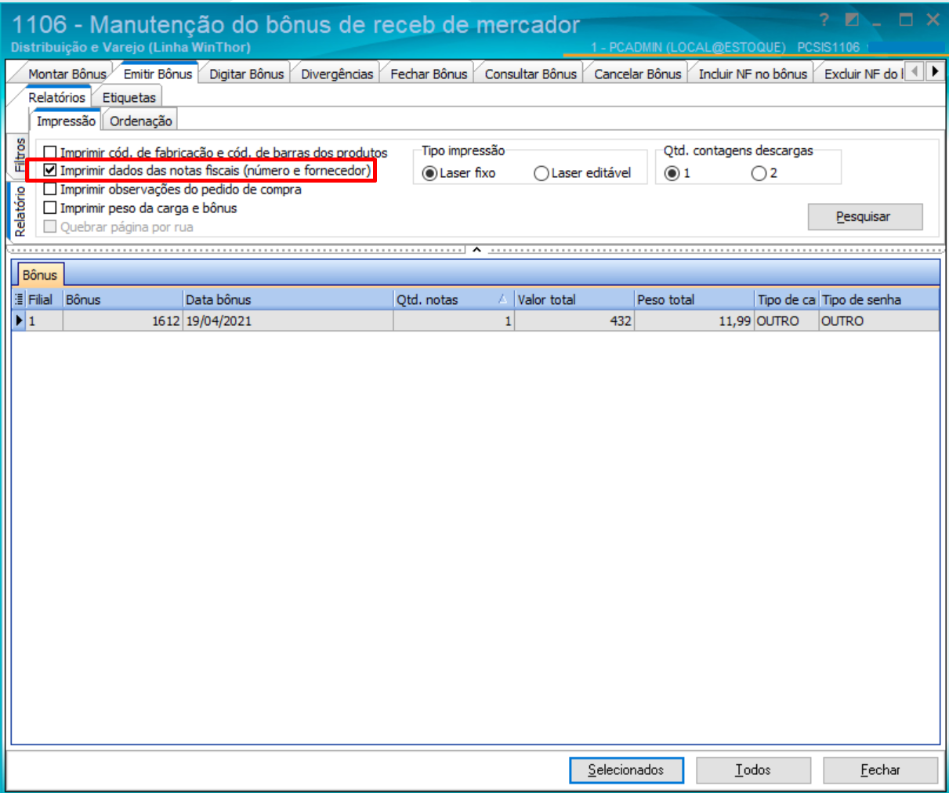Click Peso total cell 11,99
This screenshot has height=793, width=949.
click(x=694, y=320)
